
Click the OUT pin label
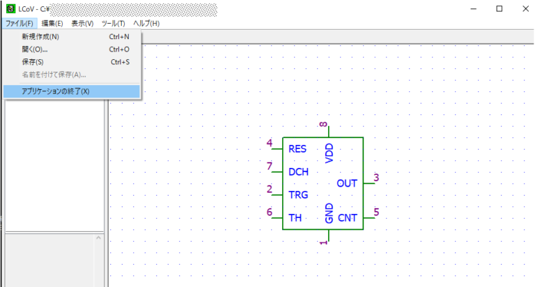click(347, 183)
